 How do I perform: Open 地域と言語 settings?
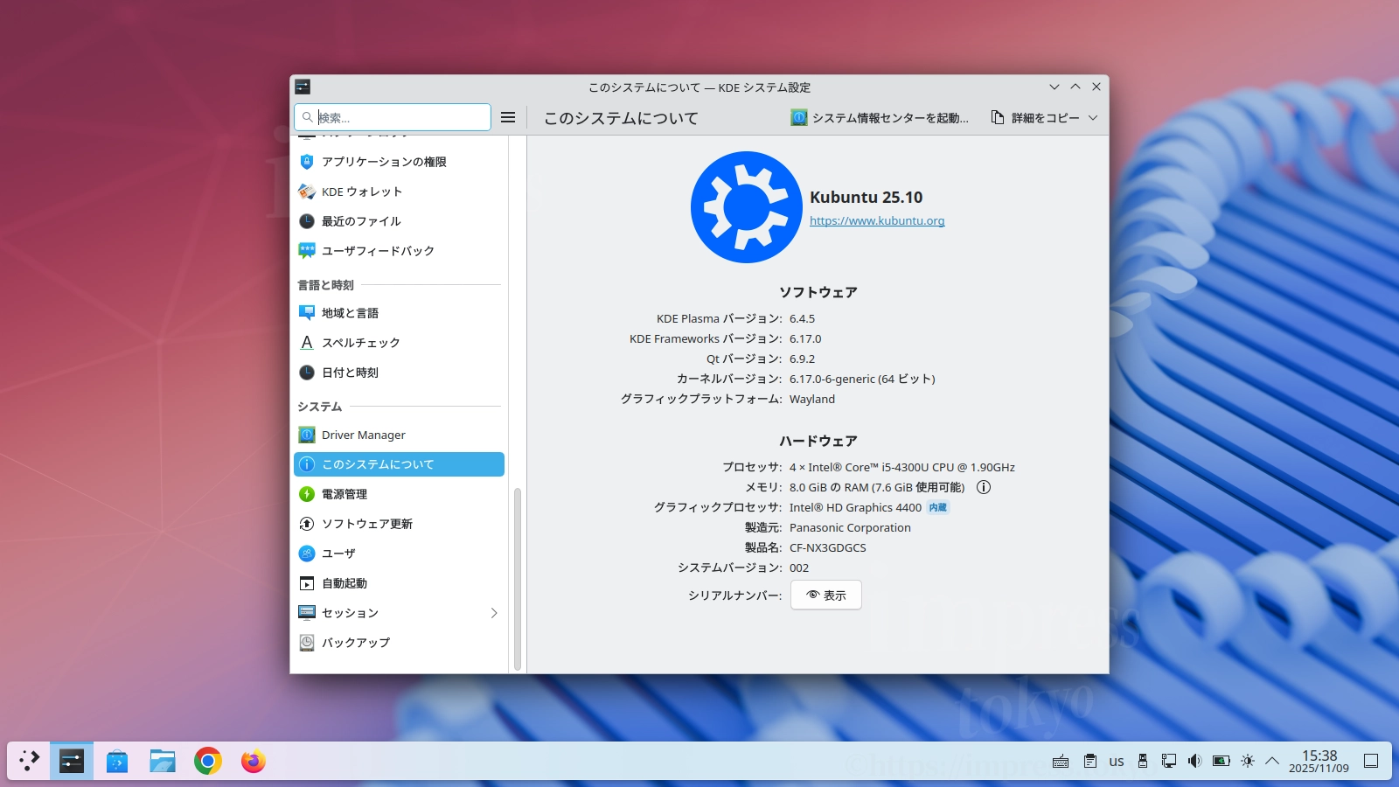point(399,313)
